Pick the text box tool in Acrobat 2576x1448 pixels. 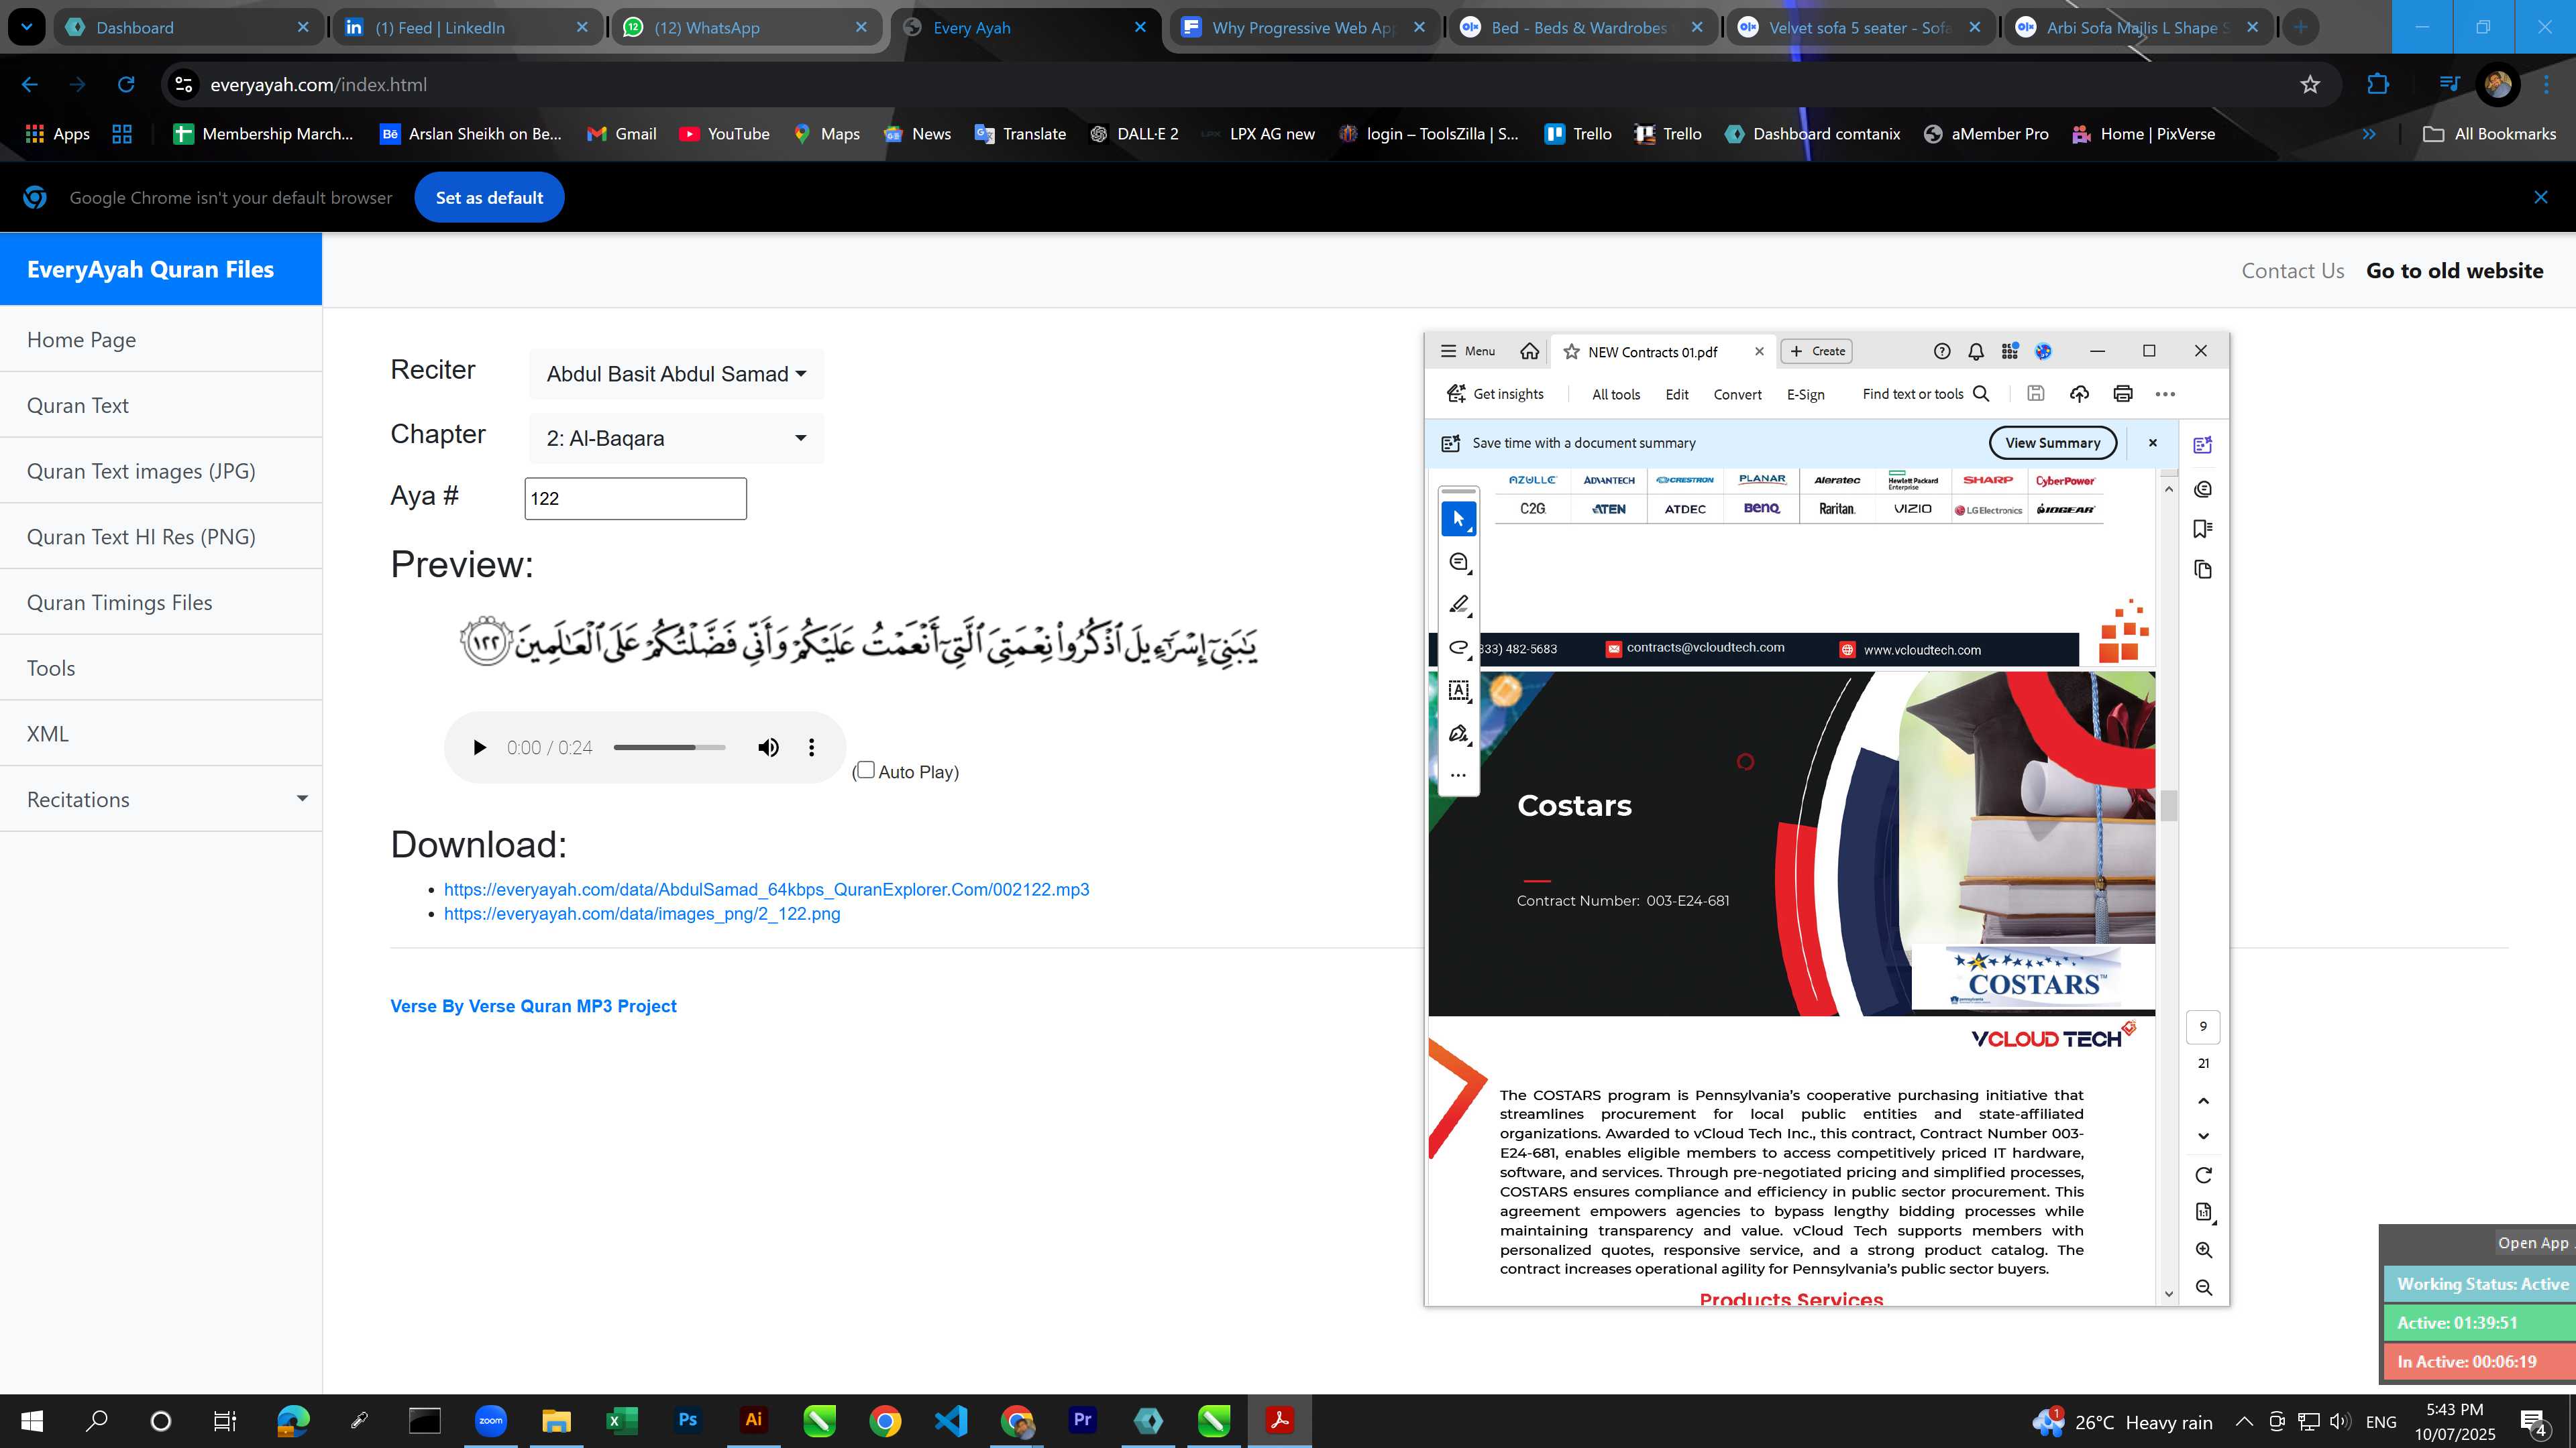click(x=1458, y=690)
